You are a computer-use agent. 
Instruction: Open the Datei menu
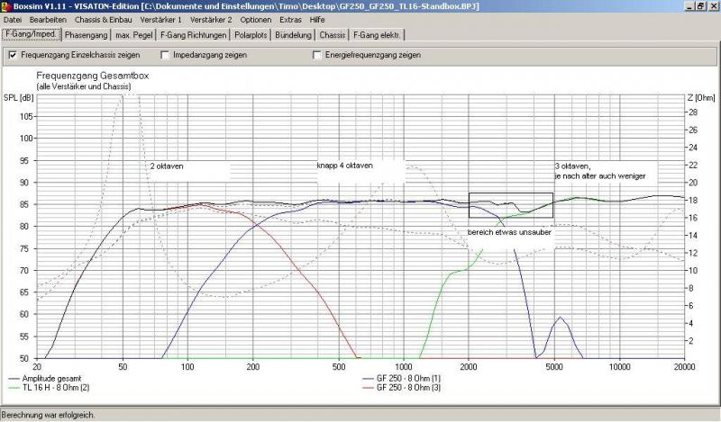click(13, 19)
